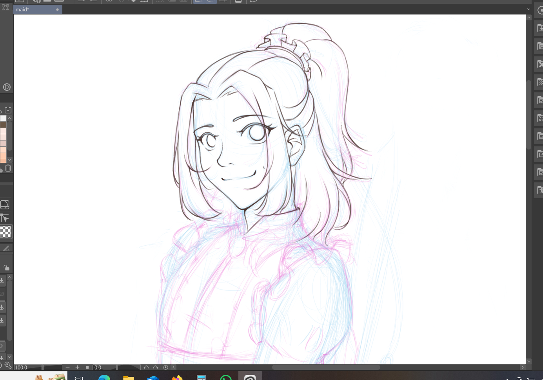543x380 pixels.
Task: Rotate canvas right in bottom bar
Action: [x=156, y=367]
